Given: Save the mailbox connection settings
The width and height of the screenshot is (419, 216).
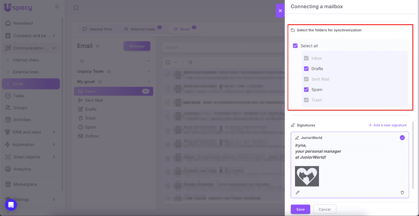Looking at the screenshot, I should click(300, 209).
